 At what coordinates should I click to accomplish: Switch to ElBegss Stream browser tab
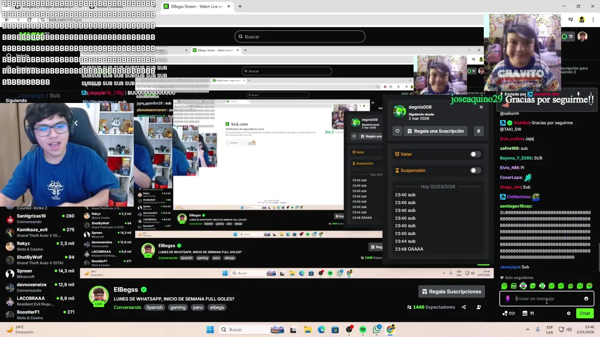[197, 7]
